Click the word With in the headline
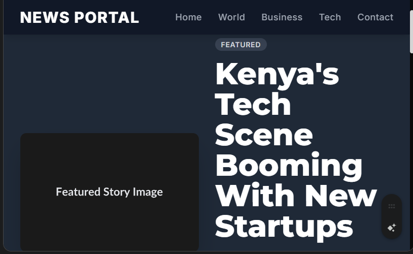This screenshot has width=413, height=254. click(256, 196)
